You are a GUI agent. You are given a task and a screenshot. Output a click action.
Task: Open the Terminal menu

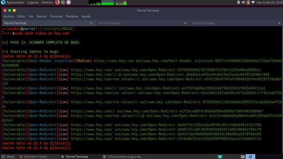pyautogui.click(x=56, y=16)
